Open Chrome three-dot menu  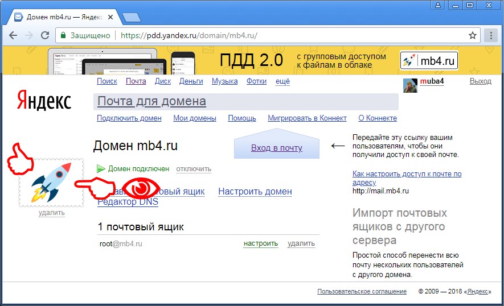click(x=491, y=35)
